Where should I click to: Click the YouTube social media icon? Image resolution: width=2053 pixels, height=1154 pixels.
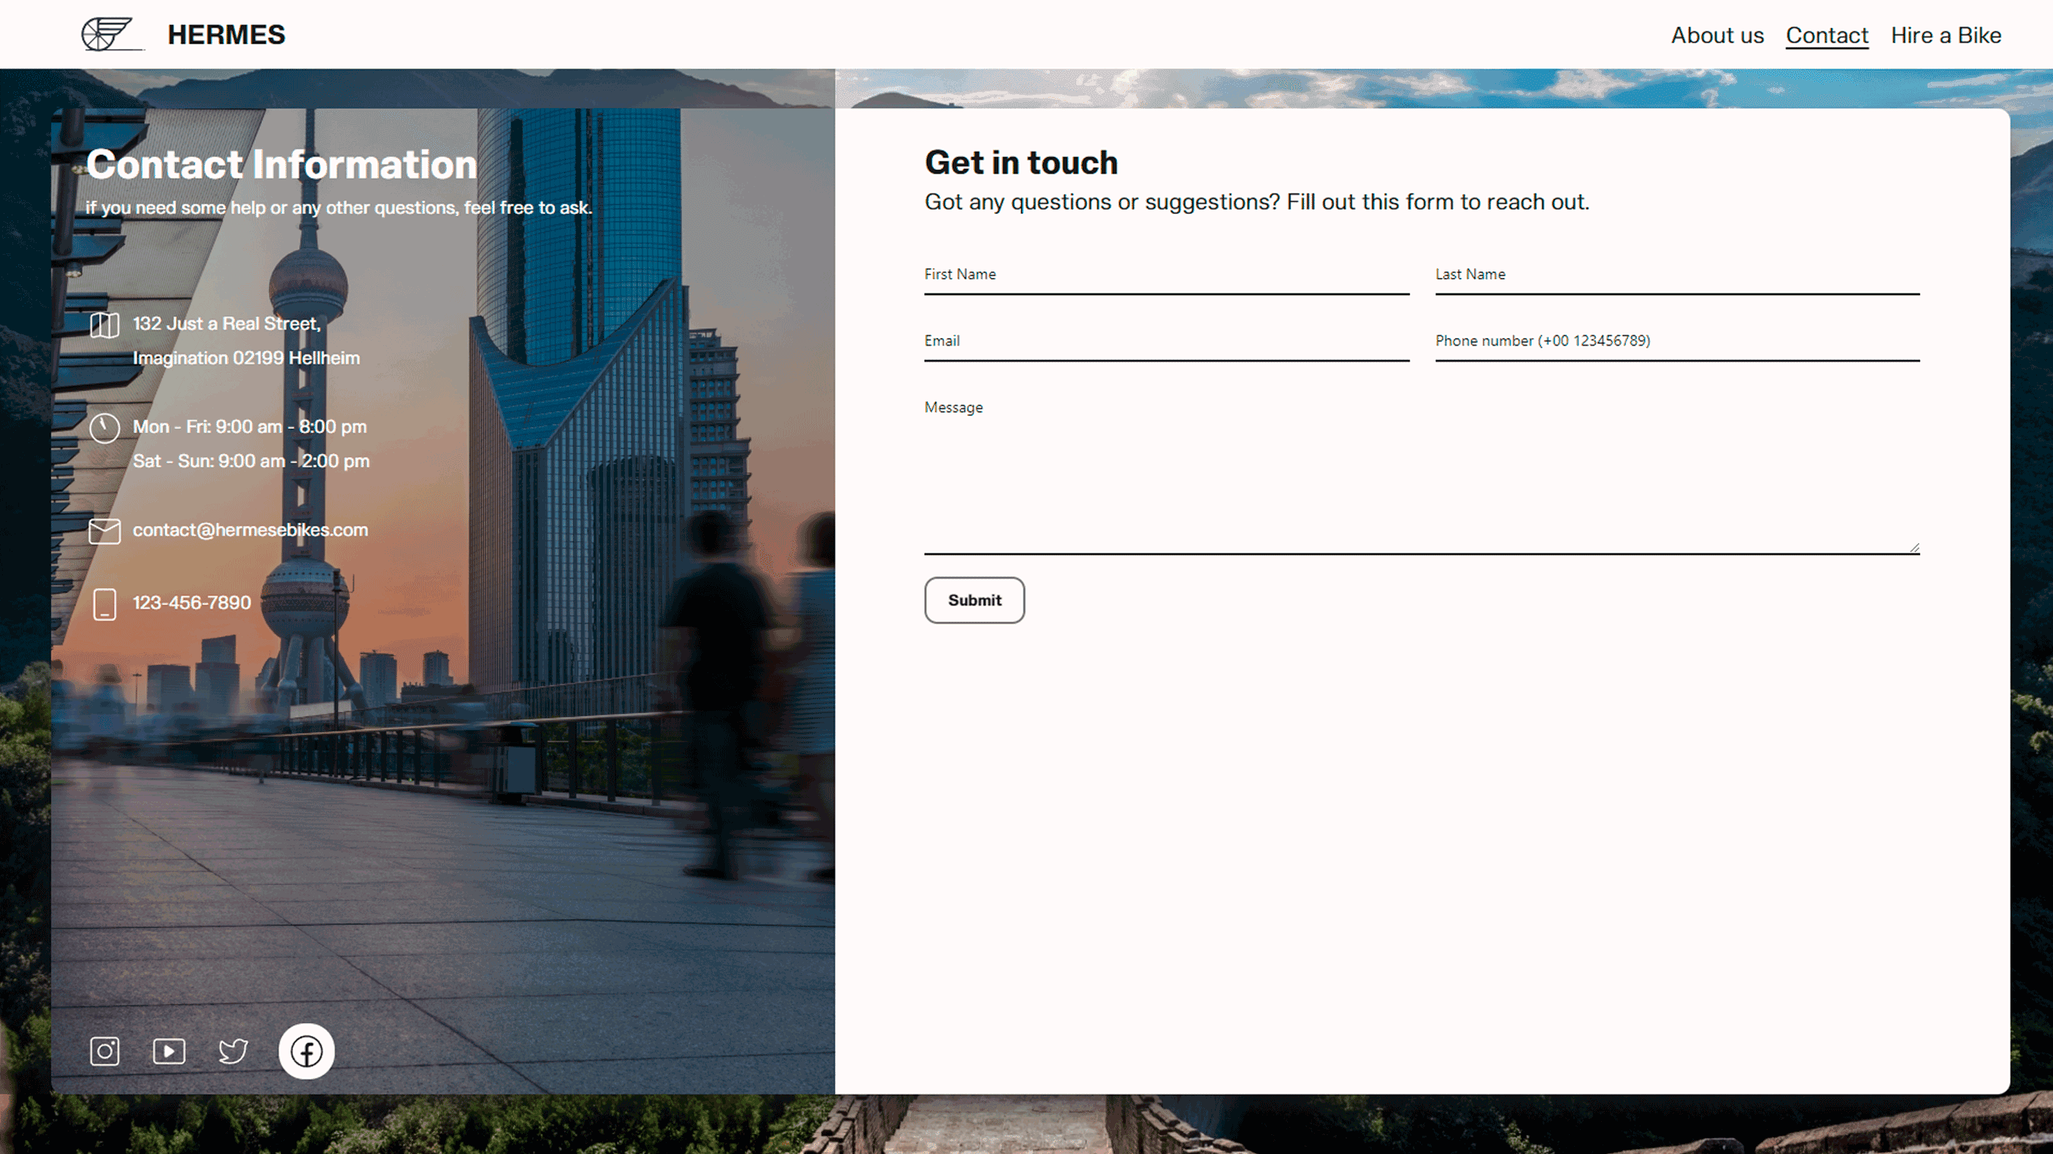tap(168, 1050)
